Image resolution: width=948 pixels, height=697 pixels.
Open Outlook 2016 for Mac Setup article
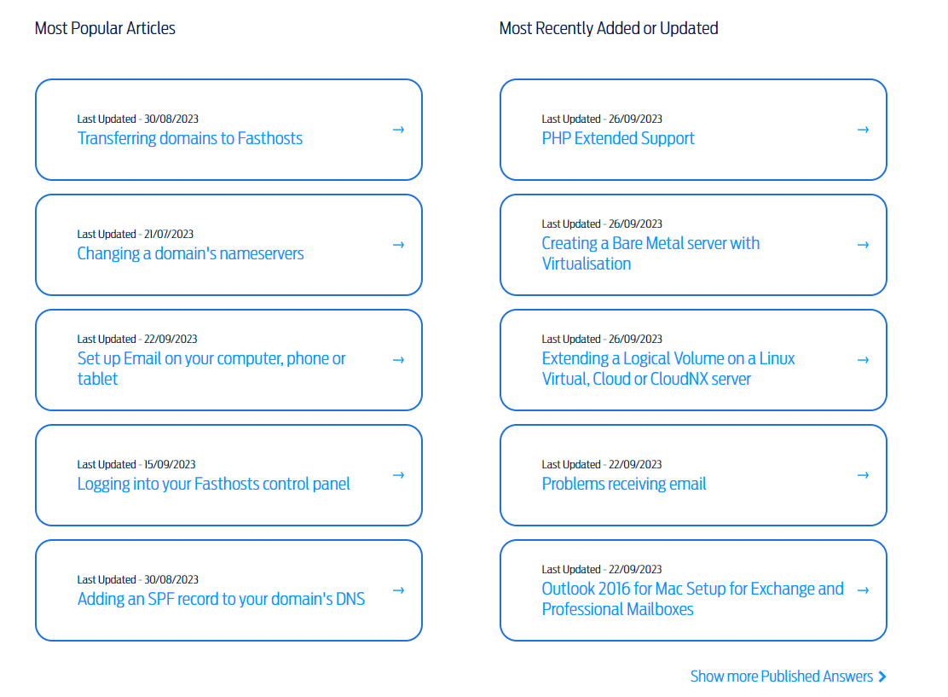click(692, 590)
